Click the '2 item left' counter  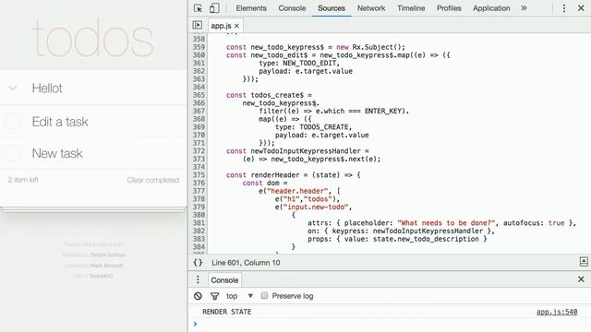(23, 180)
